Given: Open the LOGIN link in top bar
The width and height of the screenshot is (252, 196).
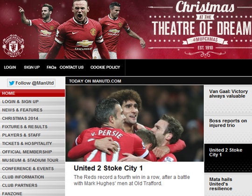Looking at the screenshot, I should tap(10, 67).
